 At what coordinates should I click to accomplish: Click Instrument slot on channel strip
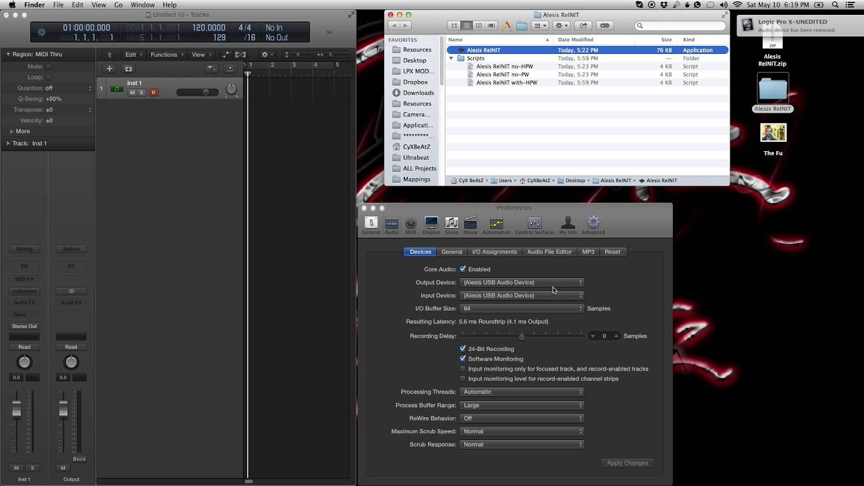coord(24,291)
